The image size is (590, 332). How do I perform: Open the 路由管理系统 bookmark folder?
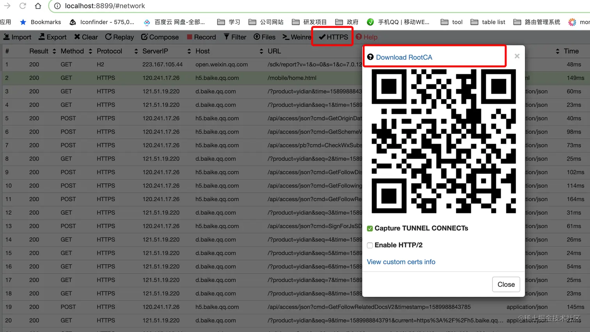pos(537,22)
